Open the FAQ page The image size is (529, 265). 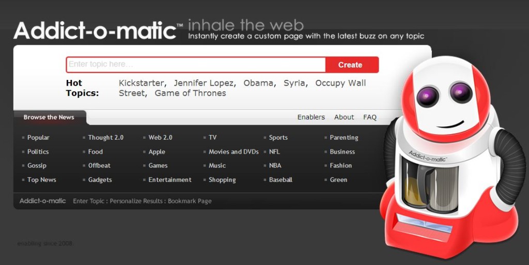tap(370, 117)
